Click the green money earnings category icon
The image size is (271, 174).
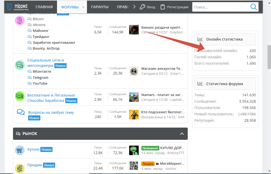20,96
